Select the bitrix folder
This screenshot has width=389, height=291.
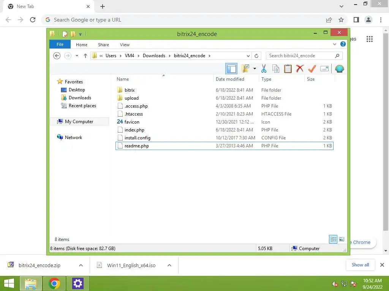(x=225, y=90)
